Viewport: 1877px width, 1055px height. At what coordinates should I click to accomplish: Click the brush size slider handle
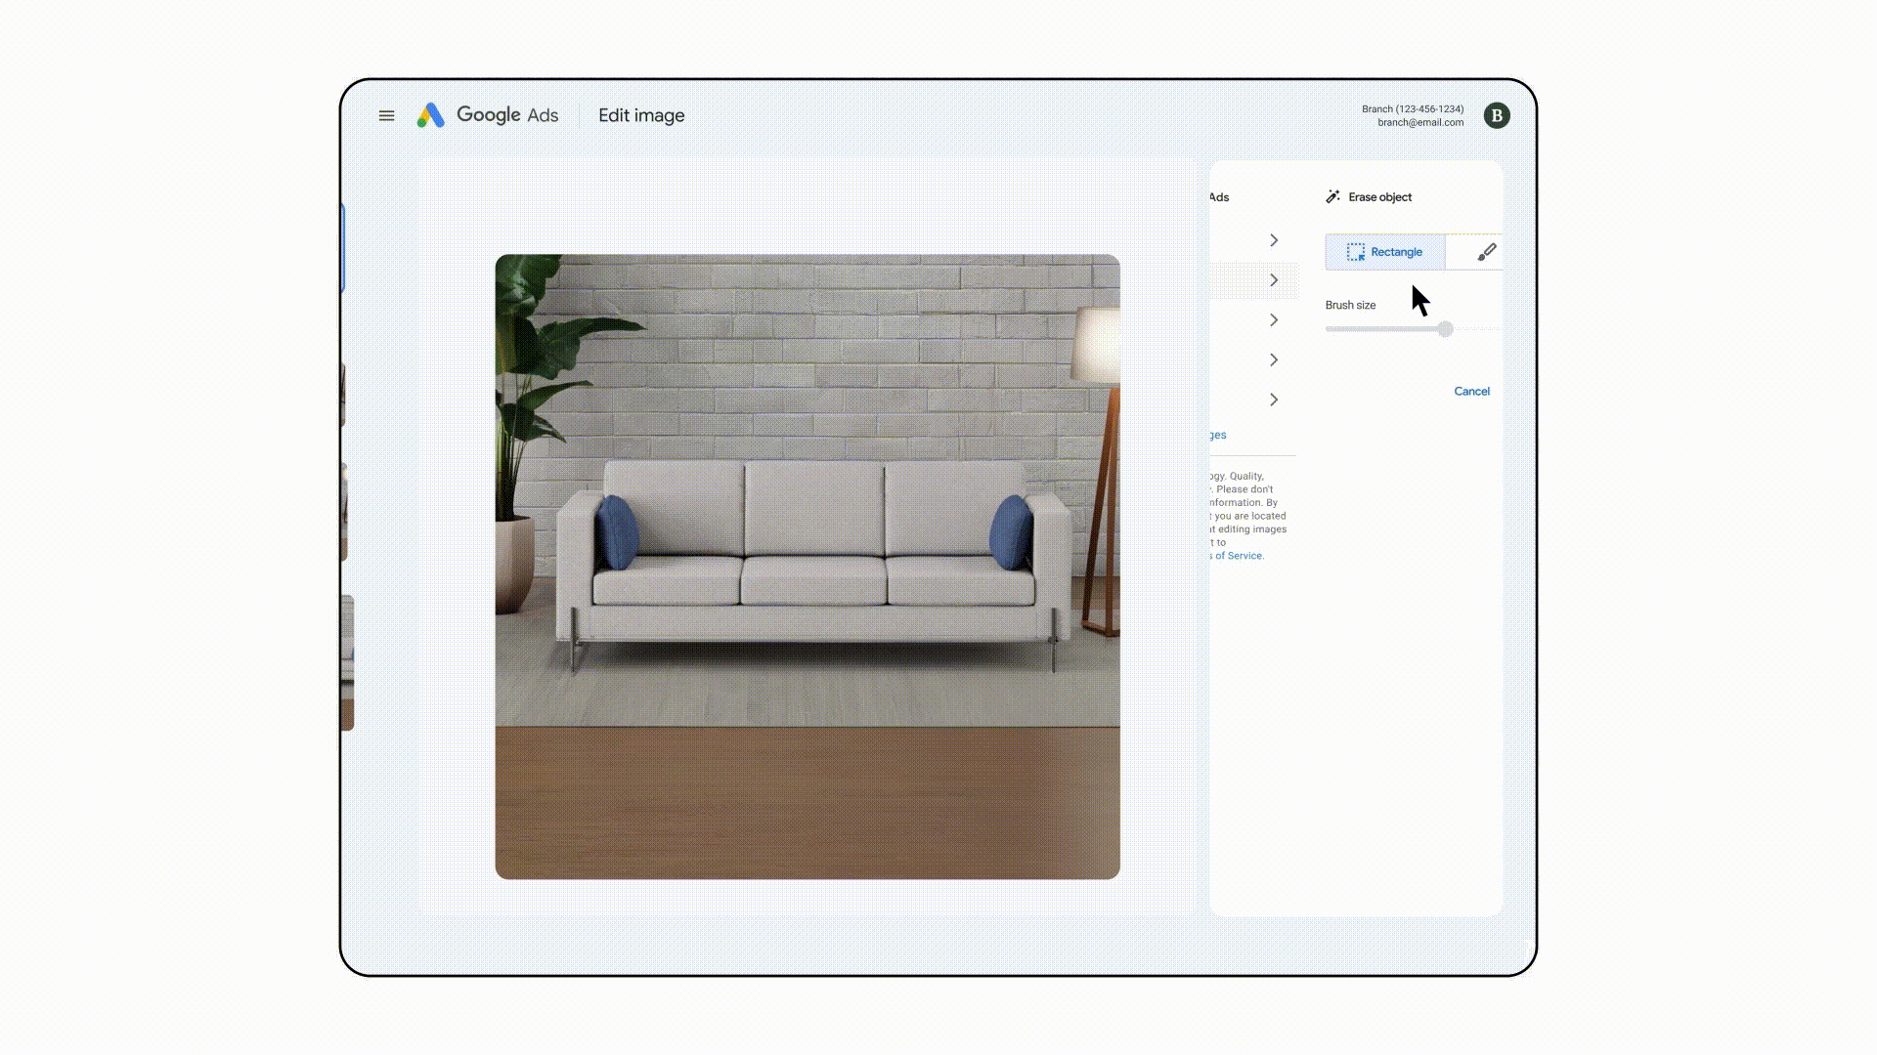(1445, 329)
